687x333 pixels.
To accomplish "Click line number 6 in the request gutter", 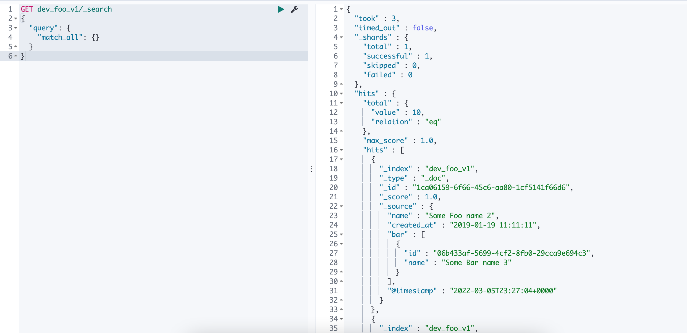I will 10,56.
